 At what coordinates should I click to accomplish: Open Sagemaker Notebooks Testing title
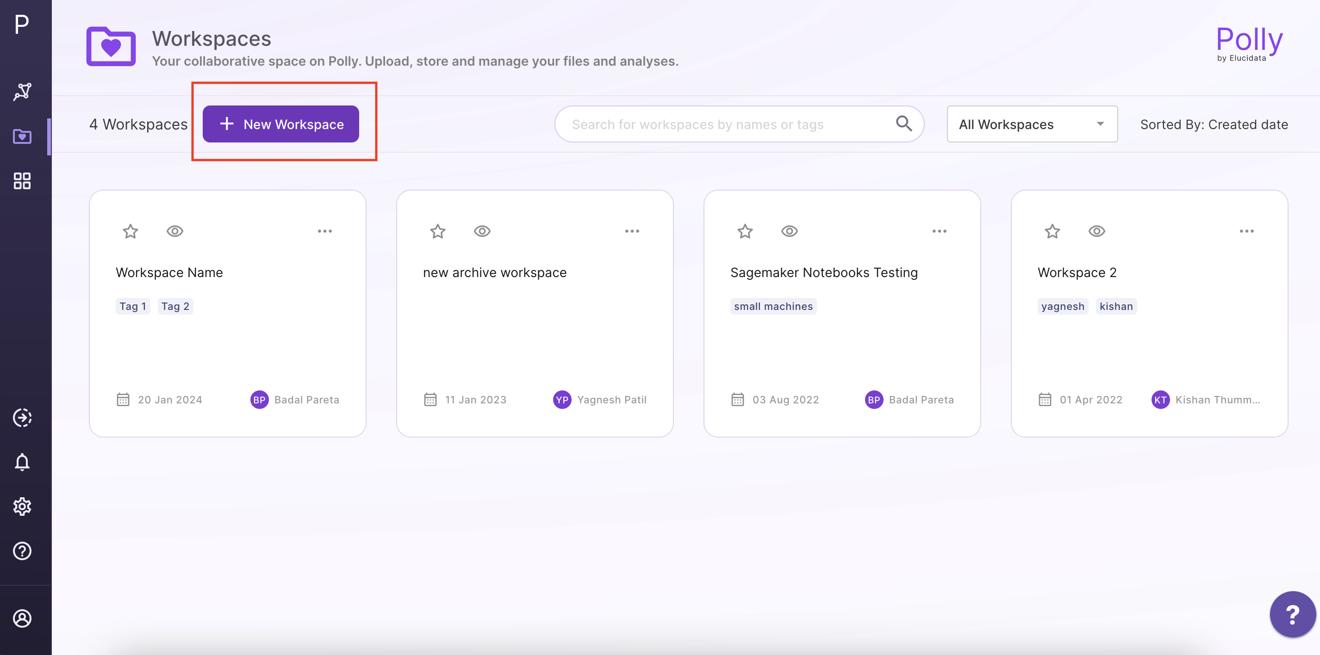[824, 272]
